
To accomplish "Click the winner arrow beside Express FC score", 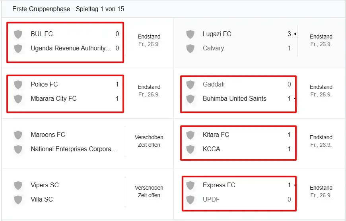I will pyautogui.click(x=294, y=185).
